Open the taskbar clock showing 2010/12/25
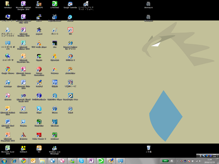Image resolution: width=219 pixels, height=164 pixels. (209, 161)
